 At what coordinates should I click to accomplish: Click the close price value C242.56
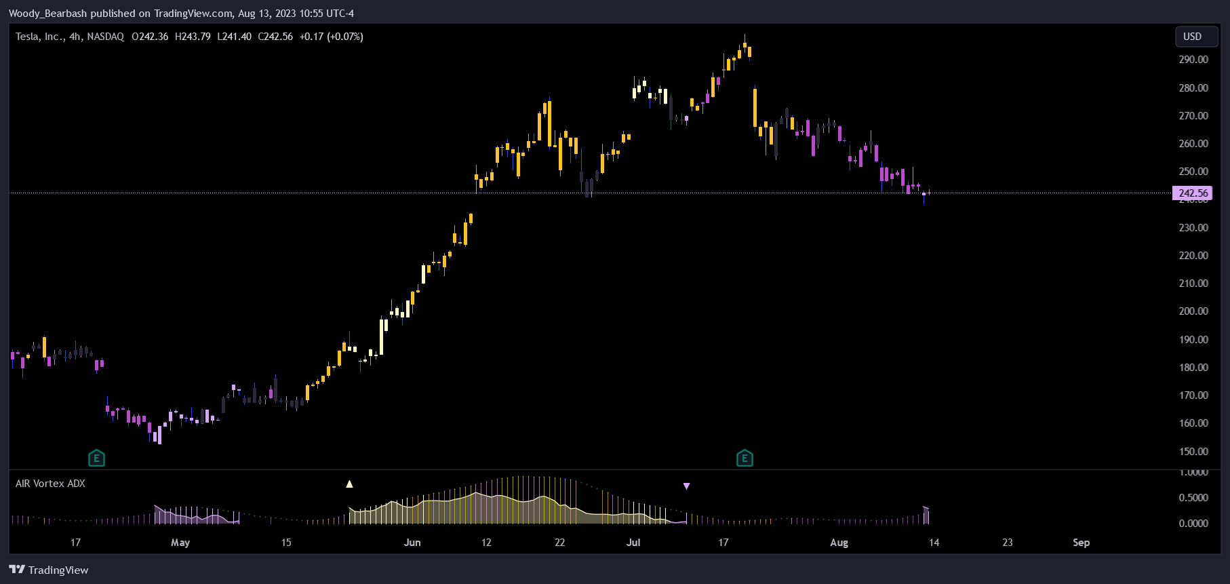tap(275, 37)
